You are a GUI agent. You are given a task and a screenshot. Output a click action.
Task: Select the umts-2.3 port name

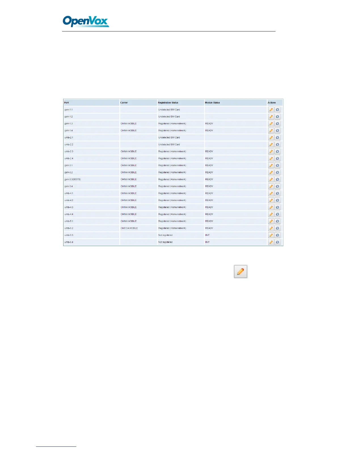point(69,151)
